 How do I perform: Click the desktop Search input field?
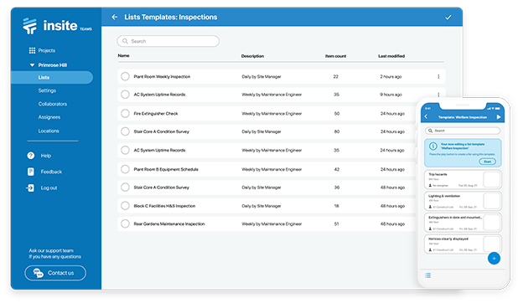tap(168, 41)
